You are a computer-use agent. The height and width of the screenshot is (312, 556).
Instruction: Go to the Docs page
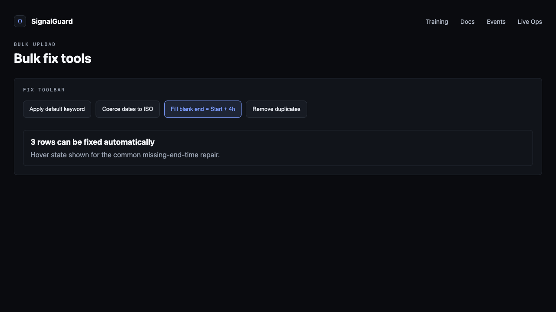tap(467, 22)
